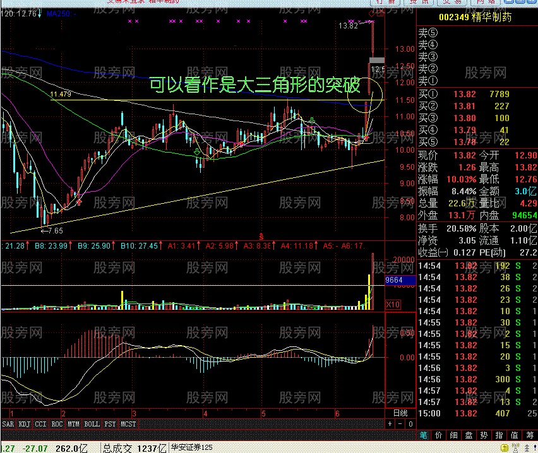Viewport: 538px width, 453px height.
Task: Click the 总成交 1237亿 status bar entry
Action: click(134, 448)
